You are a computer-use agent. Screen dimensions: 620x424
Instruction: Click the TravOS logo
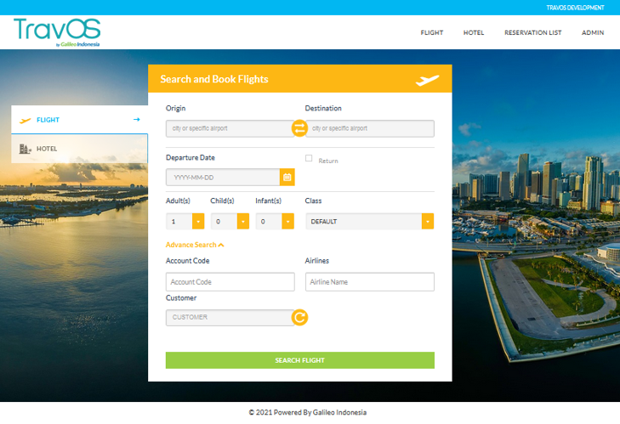(57, 32)
